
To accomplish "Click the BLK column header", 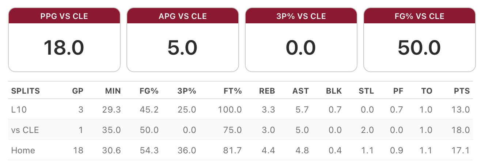I will coord(334,91).
